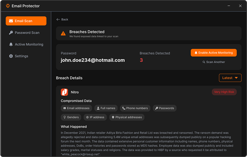
Task: Click the Active Monitoring bell icon in sidebar
Action: tap(11, 44)
